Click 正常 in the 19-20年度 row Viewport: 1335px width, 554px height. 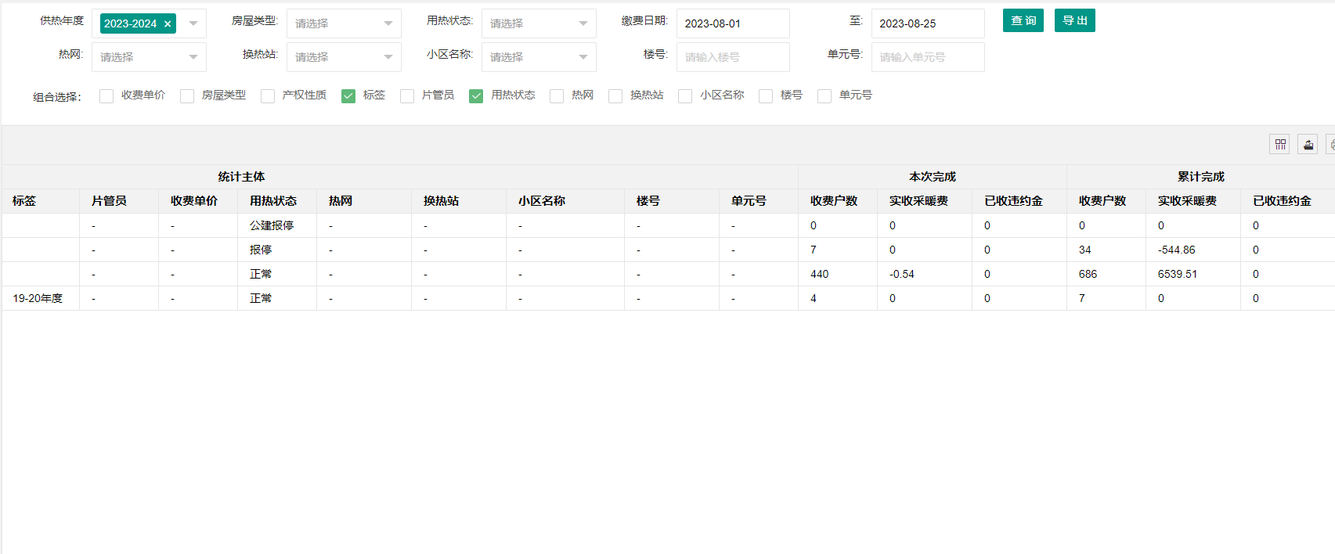[x=277, y=298]
